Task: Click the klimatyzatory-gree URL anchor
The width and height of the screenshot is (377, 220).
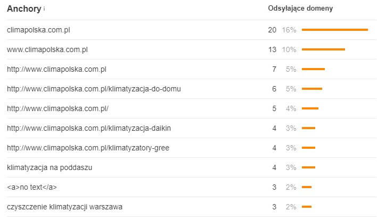Action: pyautogui.click(x=88, y=148)
